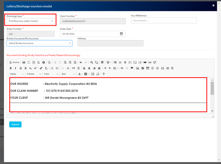This screenshot has width=221, height=164.
Task: Click the Your Reference input field
Action: point(163,21)
